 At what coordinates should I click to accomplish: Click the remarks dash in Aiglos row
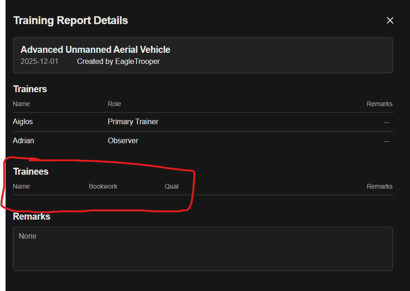click(x=386, y=122)
